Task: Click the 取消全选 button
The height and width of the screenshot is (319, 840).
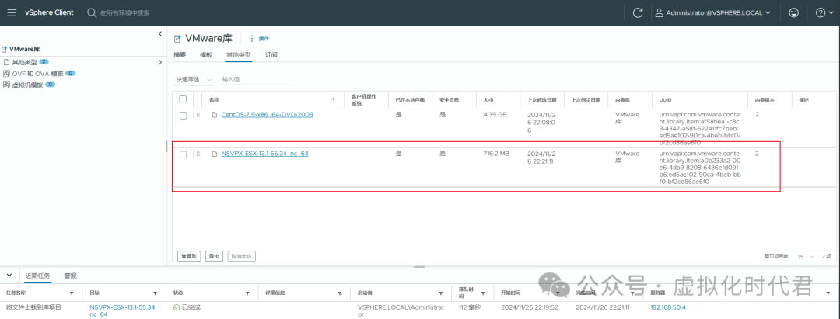Action: click(x=242, y=256)
